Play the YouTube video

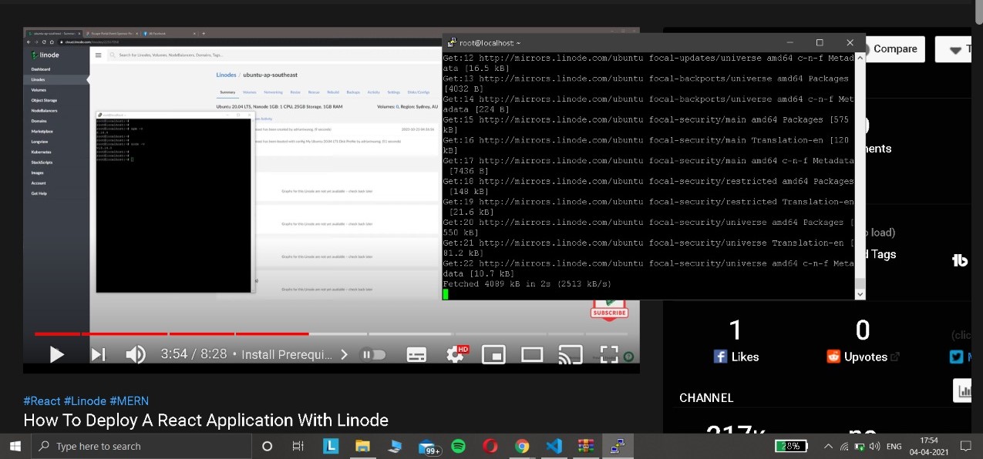tap(57, 354)
